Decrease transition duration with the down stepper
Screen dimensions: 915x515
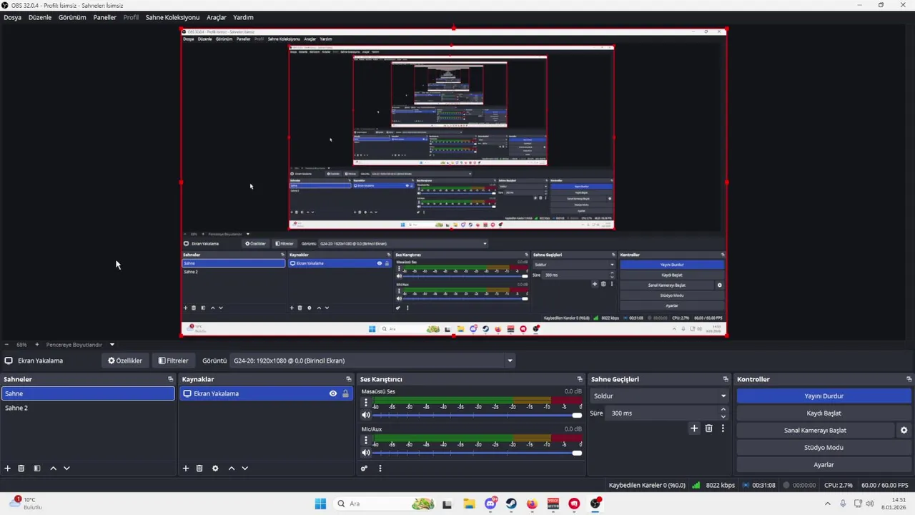pyautogui.click(x=723, y=417)
